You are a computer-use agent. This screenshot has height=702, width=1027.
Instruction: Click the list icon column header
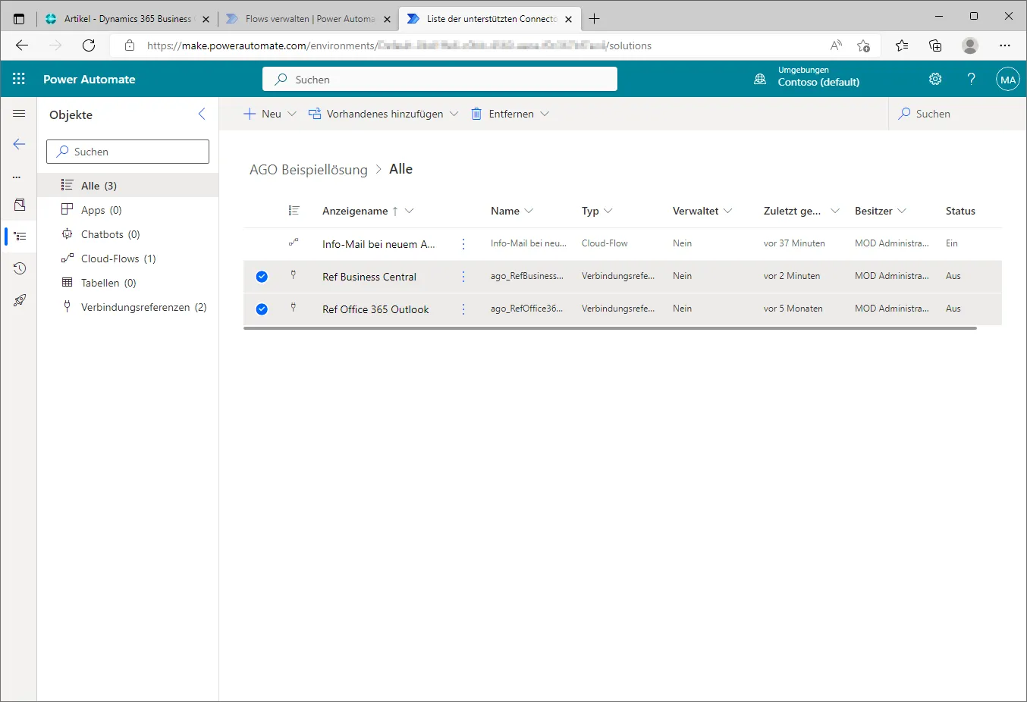click(294, 211)
